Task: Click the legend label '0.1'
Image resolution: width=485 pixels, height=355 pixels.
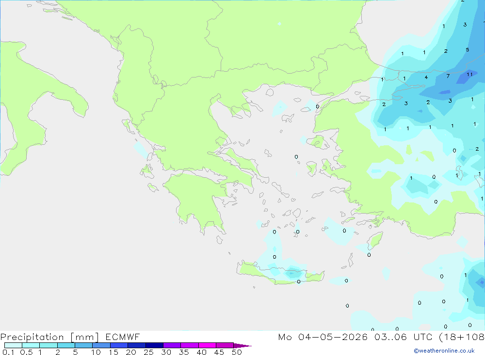Action: pyautogui.click(x=8, y=352)
